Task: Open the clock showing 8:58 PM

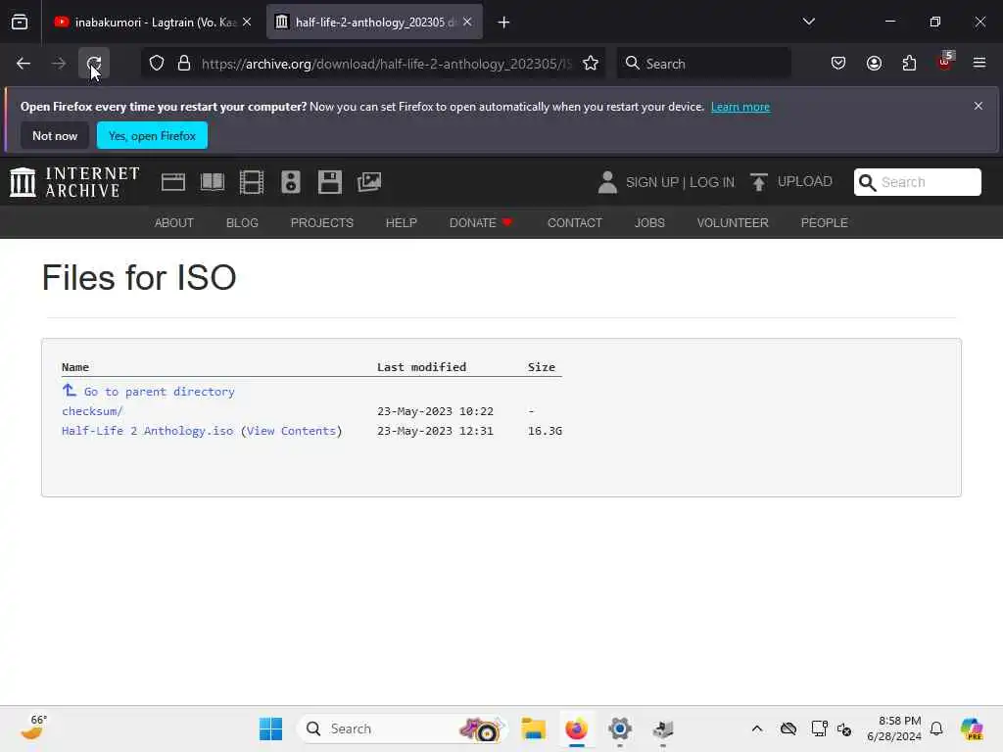Action: 893,728
